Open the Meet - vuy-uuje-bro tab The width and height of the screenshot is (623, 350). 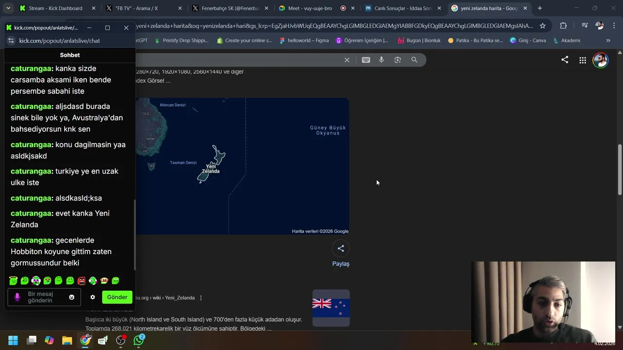[315, 8]
